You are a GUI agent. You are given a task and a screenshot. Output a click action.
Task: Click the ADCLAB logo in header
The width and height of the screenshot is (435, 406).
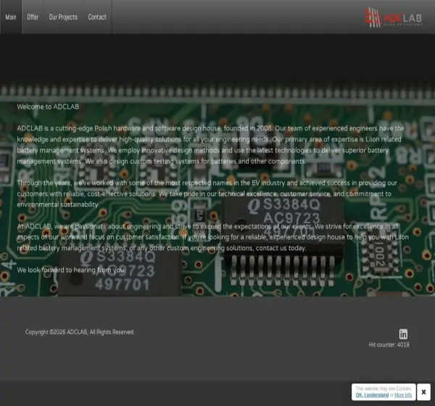tap(393, 17)
